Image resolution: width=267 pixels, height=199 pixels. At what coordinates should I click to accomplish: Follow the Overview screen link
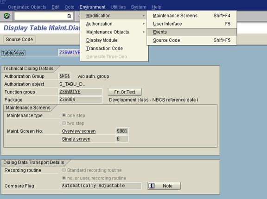pos(79,131)
